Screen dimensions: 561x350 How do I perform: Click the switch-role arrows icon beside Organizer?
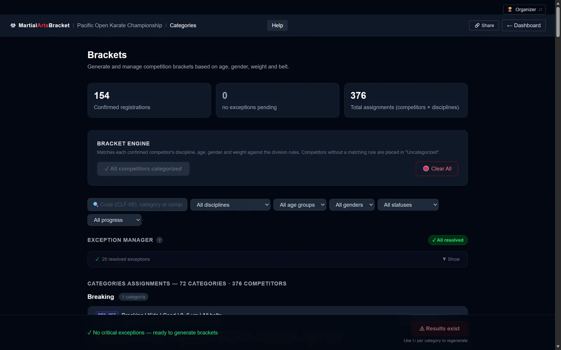point(540,9)
